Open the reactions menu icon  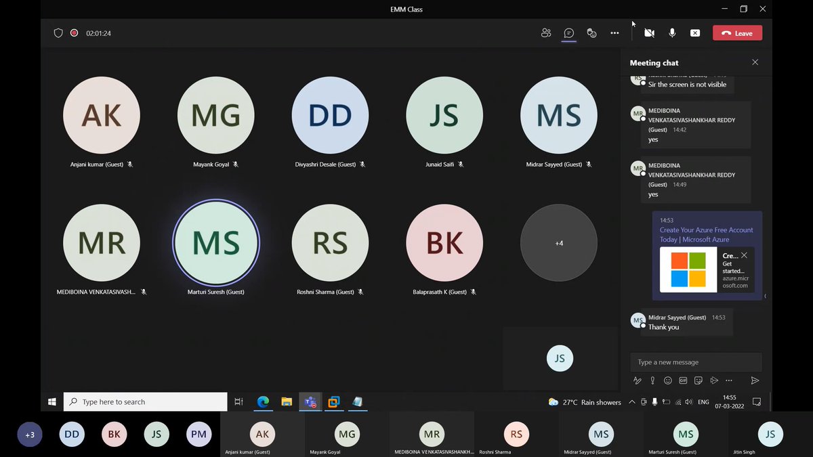click(x=591, y=33)
